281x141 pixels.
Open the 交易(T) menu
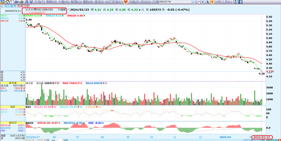(39, 2)
